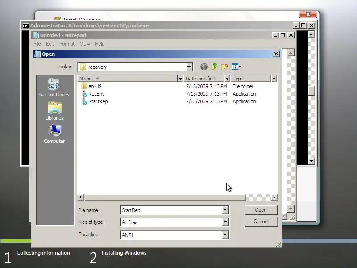The width and height of the screenshot is (357, 268).
Task: Open Libraries in the sidebar
Action: tap(54, 111)
